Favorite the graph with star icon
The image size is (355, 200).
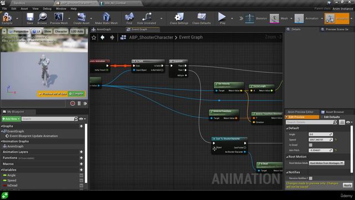coord(94,37)
